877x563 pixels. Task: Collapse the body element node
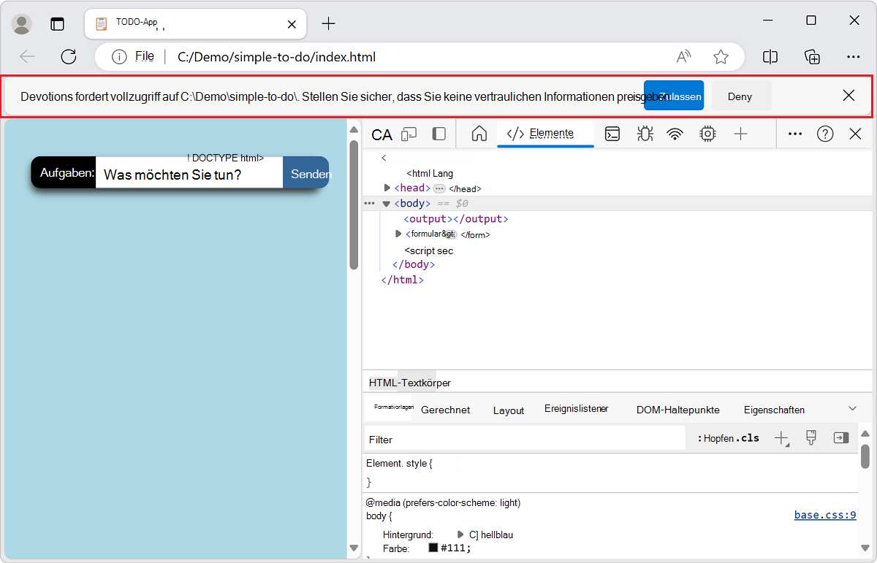(386, 204)
